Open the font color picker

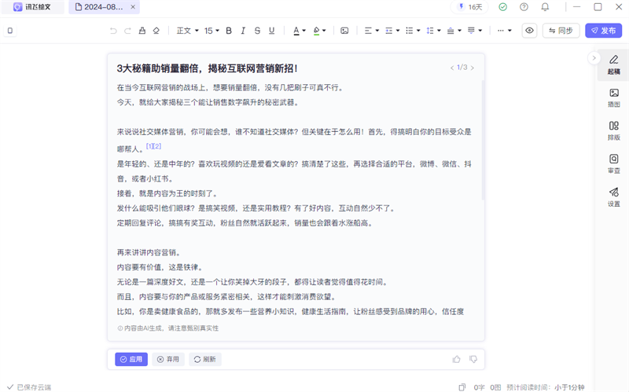coord(300,31)
